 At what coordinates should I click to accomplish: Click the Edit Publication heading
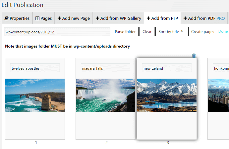[22, 5]
